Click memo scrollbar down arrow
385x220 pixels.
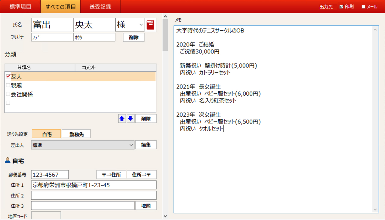375,209
